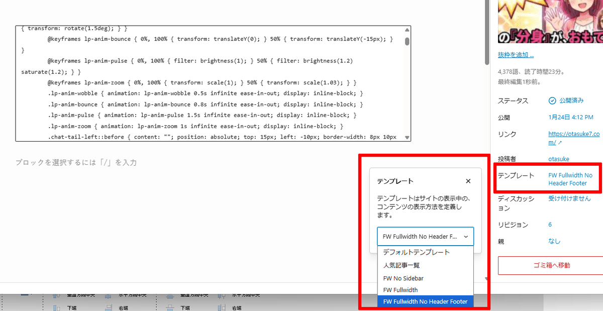The height and width of the screenshot is (311, 603).
Task: Click the empty block prompt ブロックを選択するには「/」を入力
Action: pyautogui.click(x=76, y=162)
